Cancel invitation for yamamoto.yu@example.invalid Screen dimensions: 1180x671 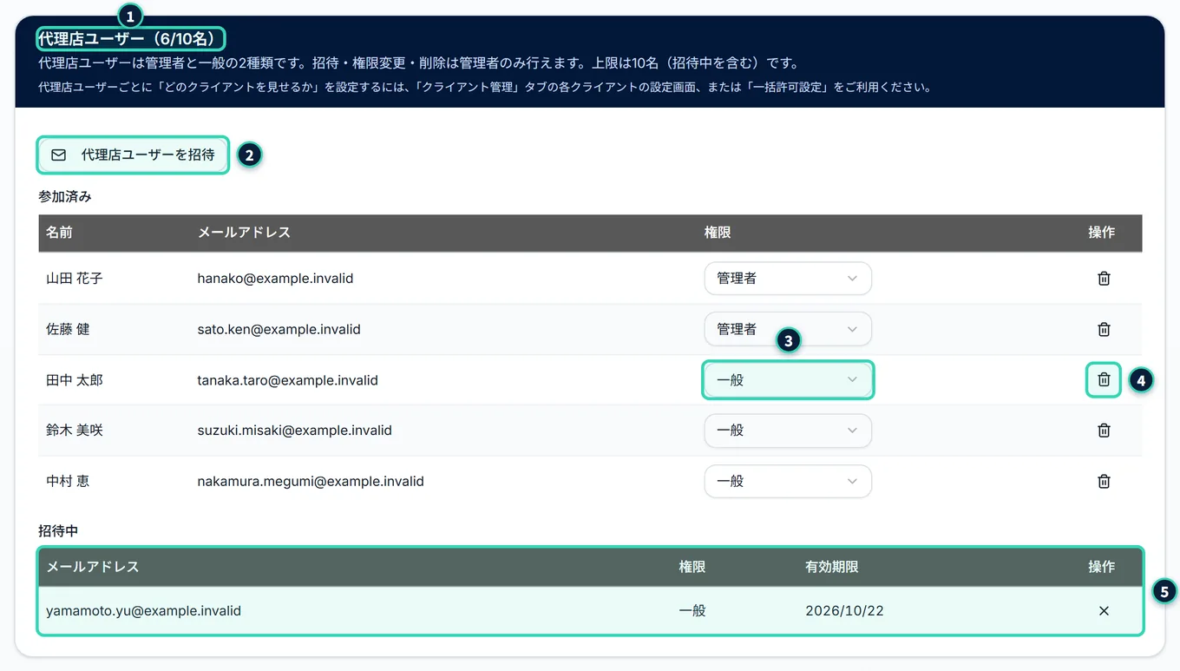(1104, 611)
